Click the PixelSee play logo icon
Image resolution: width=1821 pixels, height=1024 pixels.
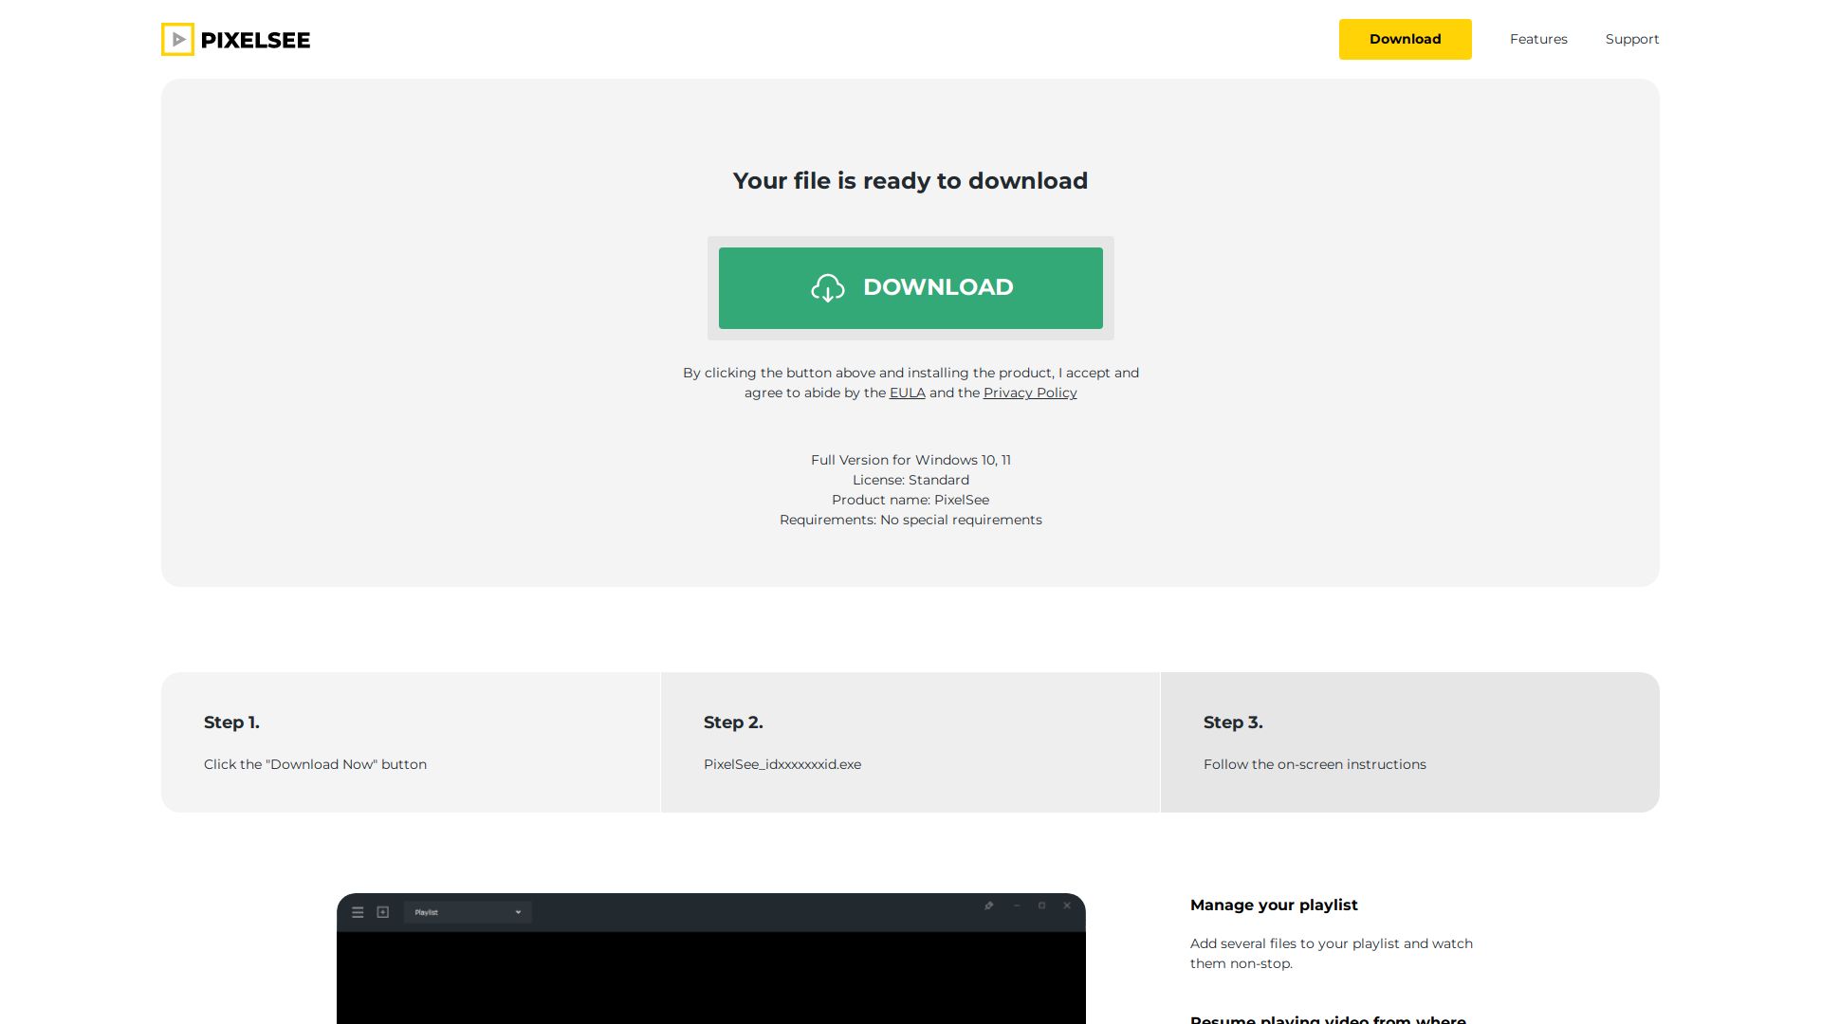click(177, 40)
